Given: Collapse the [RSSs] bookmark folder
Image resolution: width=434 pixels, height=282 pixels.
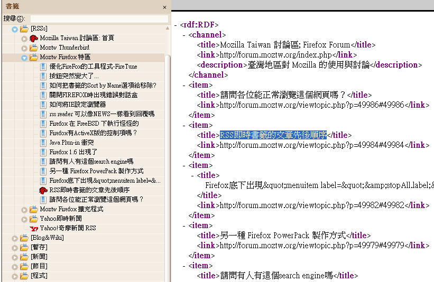Looking at the screenshot, I should pyautogui.click(x=15, y=29).
